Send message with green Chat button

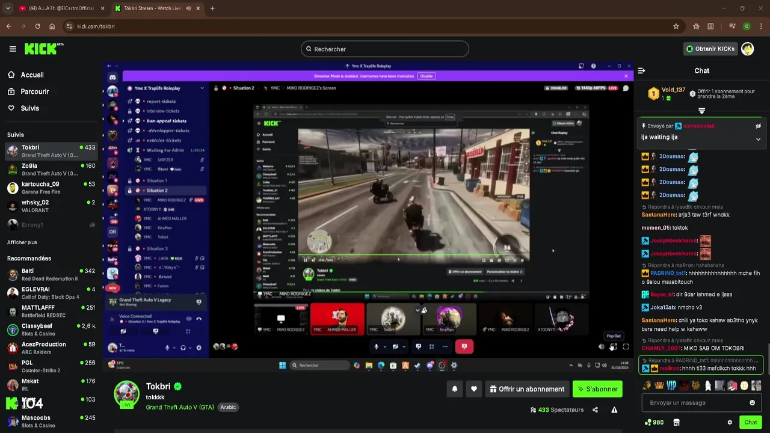point(750,422)
